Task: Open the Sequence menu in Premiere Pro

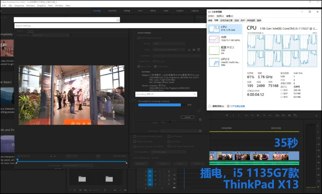Action: (19, 6)
